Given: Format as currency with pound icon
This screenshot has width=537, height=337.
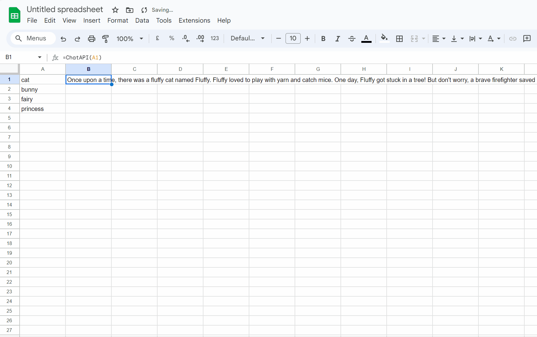Looking at the screenshot, I should tap(157, 38).
